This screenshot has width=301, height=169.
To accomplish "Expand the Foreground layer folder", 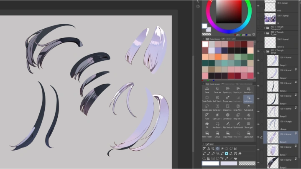I will pyautogui.click(x=265, y=28).
